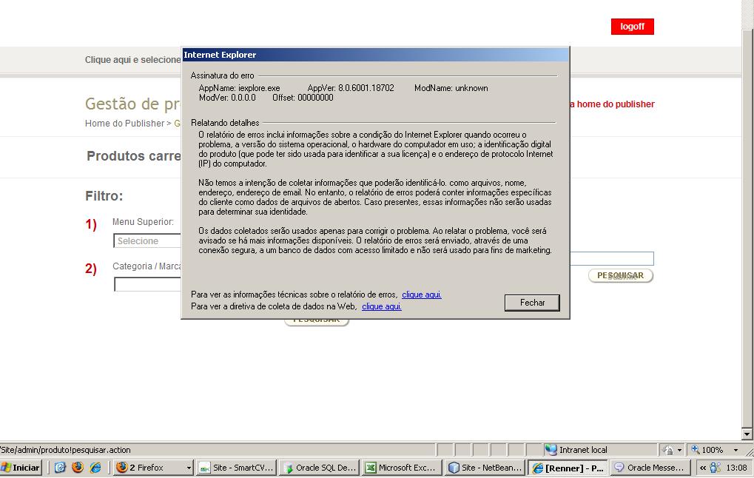754x478 pixels.
Task: Click the first quick launch icon
Action: tap(60, 467)
